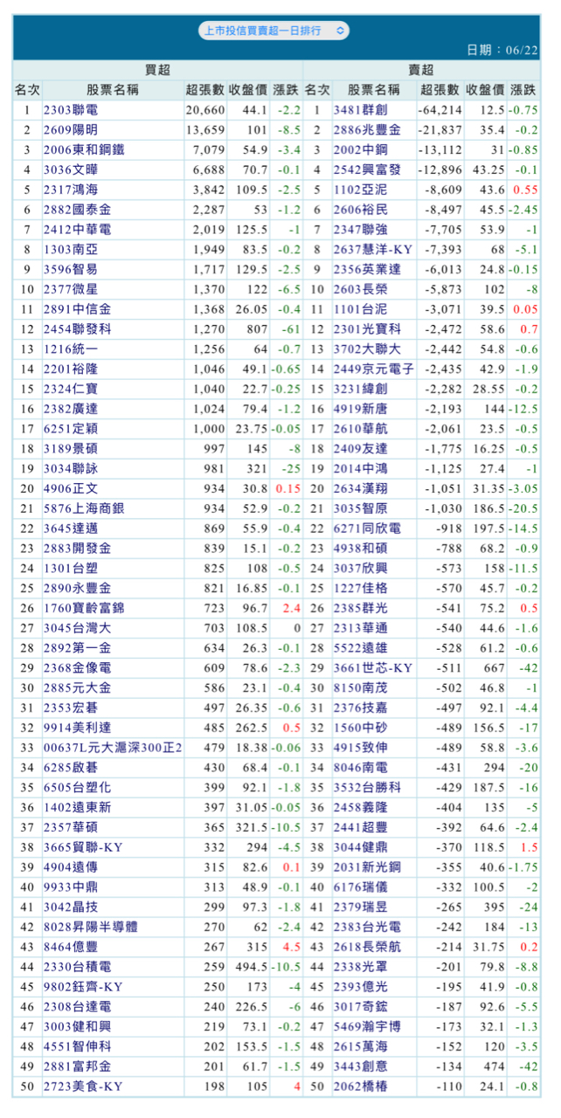Viewport: 561px width, 1118px height.
Task: Open the 3035智原 stock link
Action: click(x=358, y=508)
